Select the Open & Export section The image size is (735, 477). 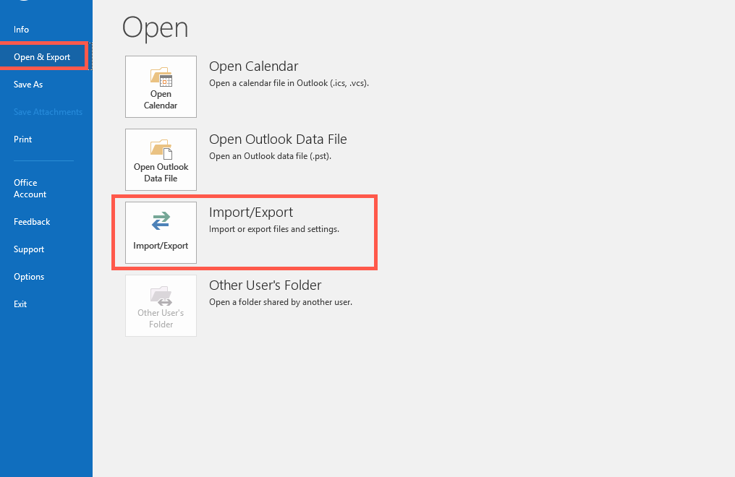click(x=41, y=56)
